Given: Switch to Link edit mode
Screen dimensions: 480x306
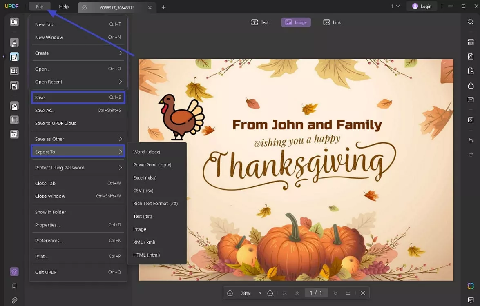Looking at the screenshot, I should click(332, 22).
